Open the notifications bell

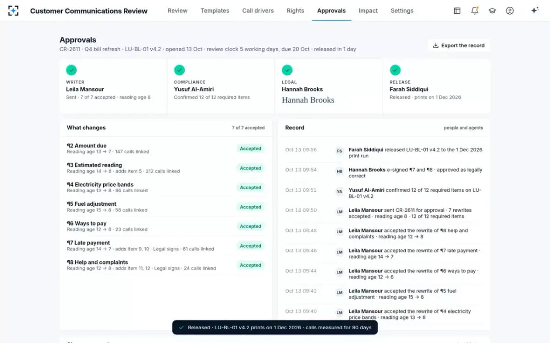[x=475, y=11]
